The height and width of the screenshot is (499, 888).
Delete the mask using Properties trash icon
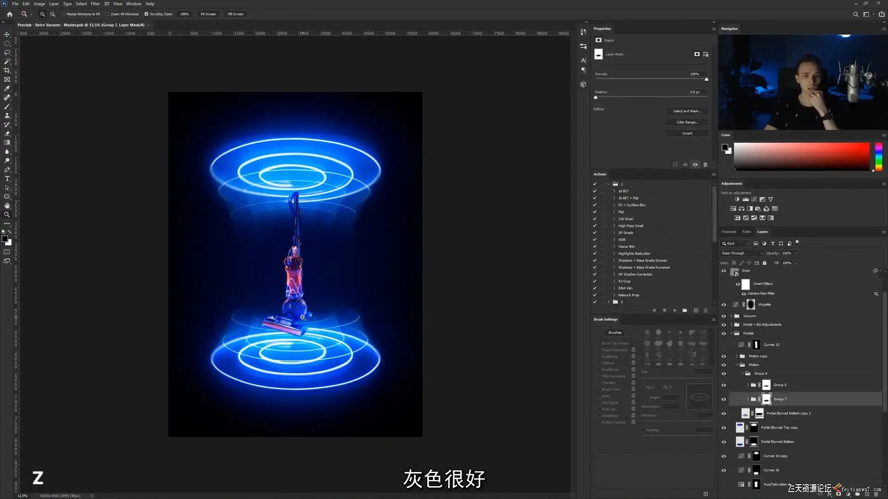coord(705,164)
